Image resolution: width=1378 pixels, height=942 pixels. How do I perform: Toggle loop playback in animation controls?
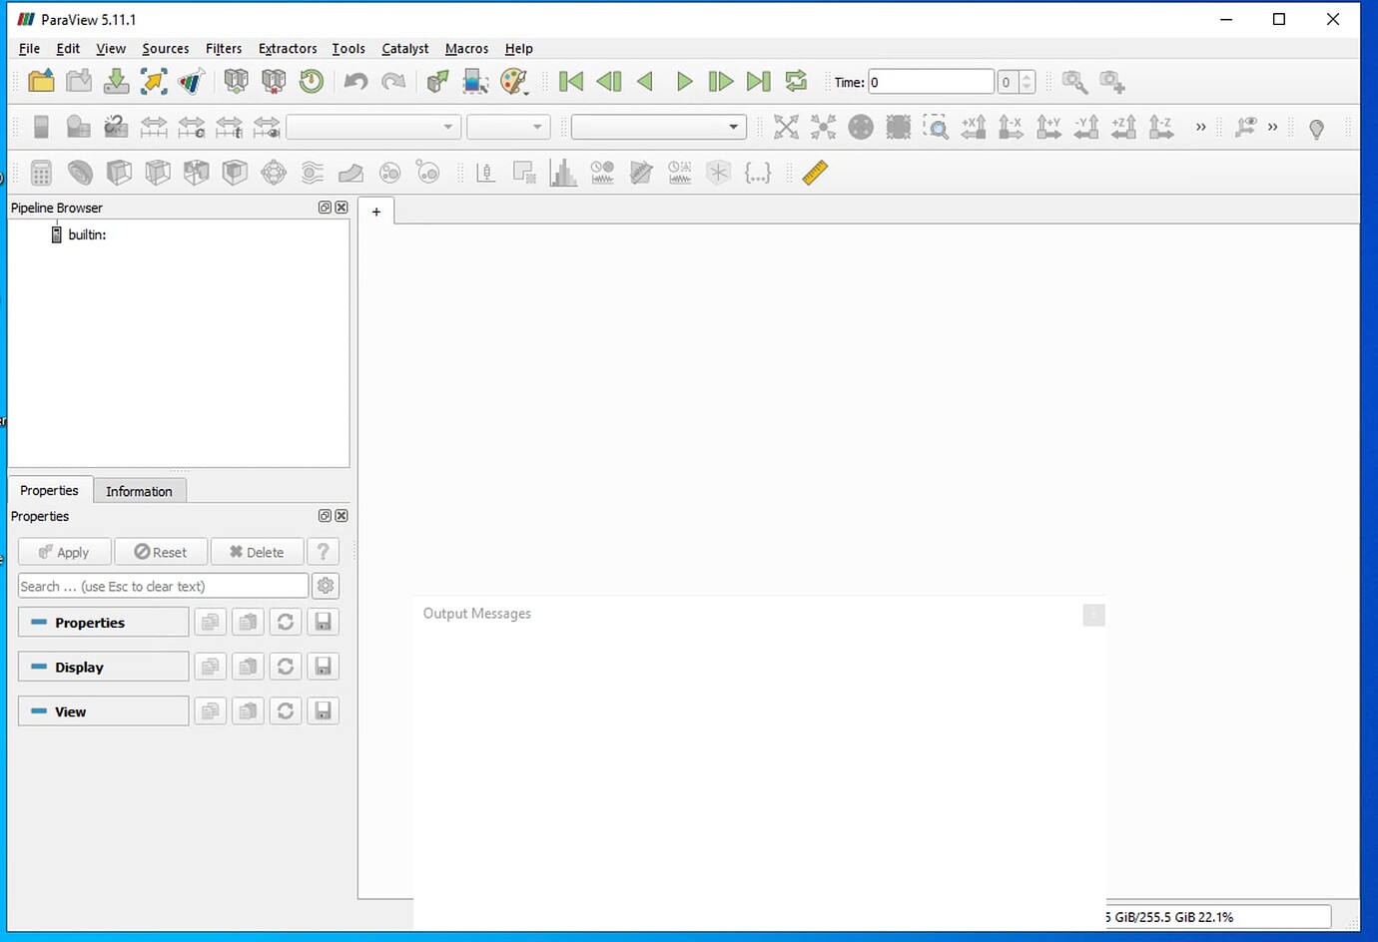click(x=796, y=81)
